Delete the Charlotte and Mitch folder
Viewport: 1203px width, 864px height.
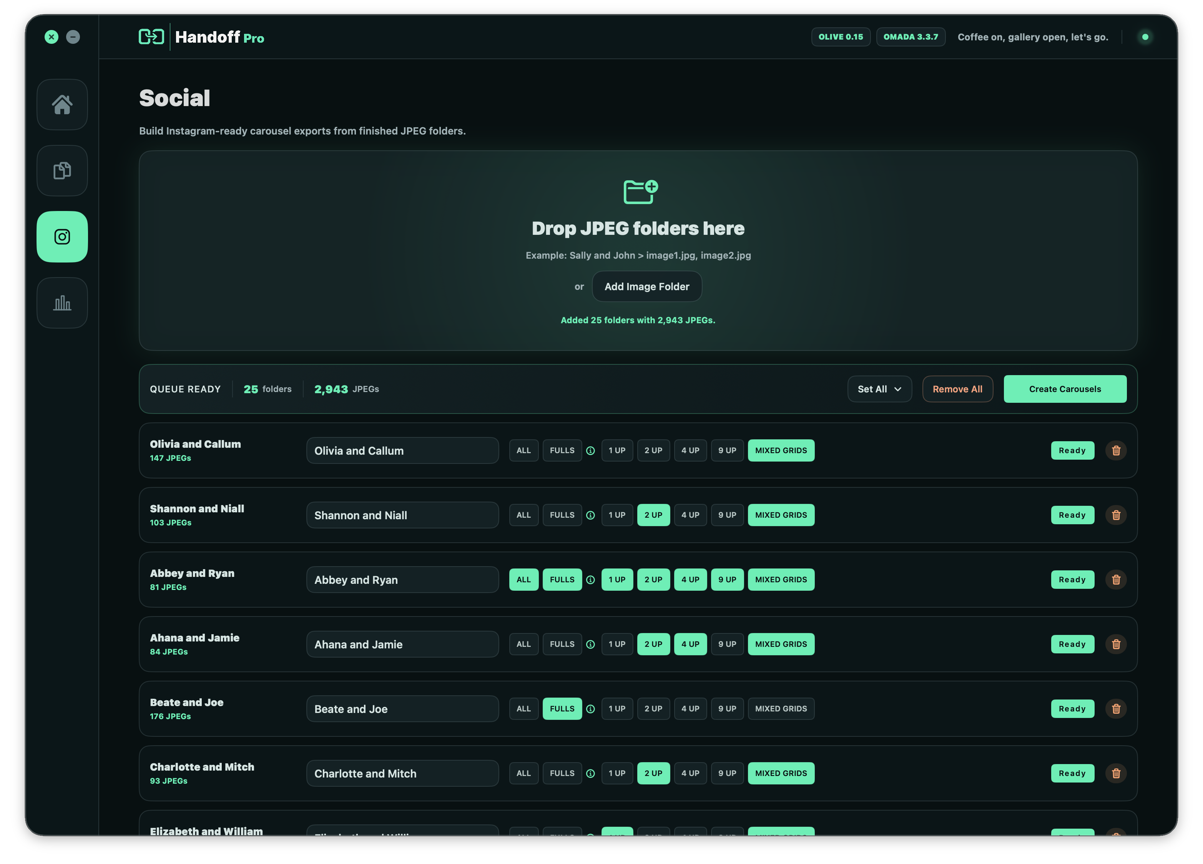click(1115, 773)
